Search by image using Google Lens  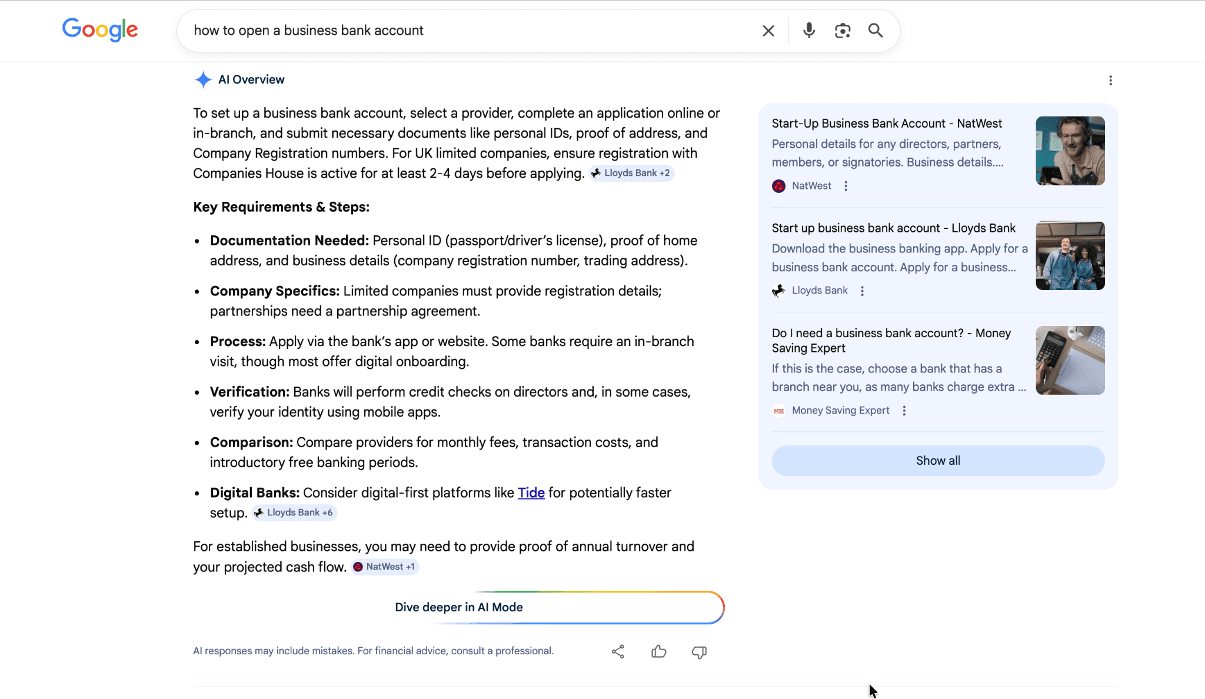pyautogui.click(x=843, y=30)
